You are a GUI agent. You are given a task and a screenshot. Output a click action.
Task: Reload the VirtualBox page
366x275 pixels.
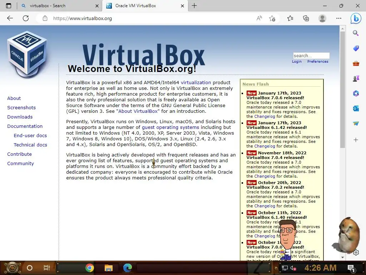[x=26, y=18]
